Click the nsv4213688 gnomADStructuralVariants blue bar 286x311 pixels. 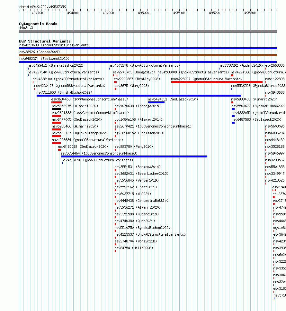click(148, 48)
